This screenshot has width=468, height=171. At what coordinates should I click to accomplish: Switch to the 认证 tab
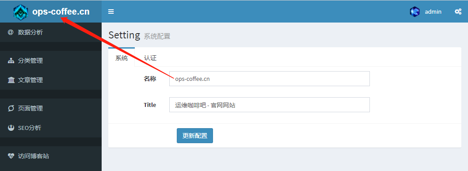(150, 58)
